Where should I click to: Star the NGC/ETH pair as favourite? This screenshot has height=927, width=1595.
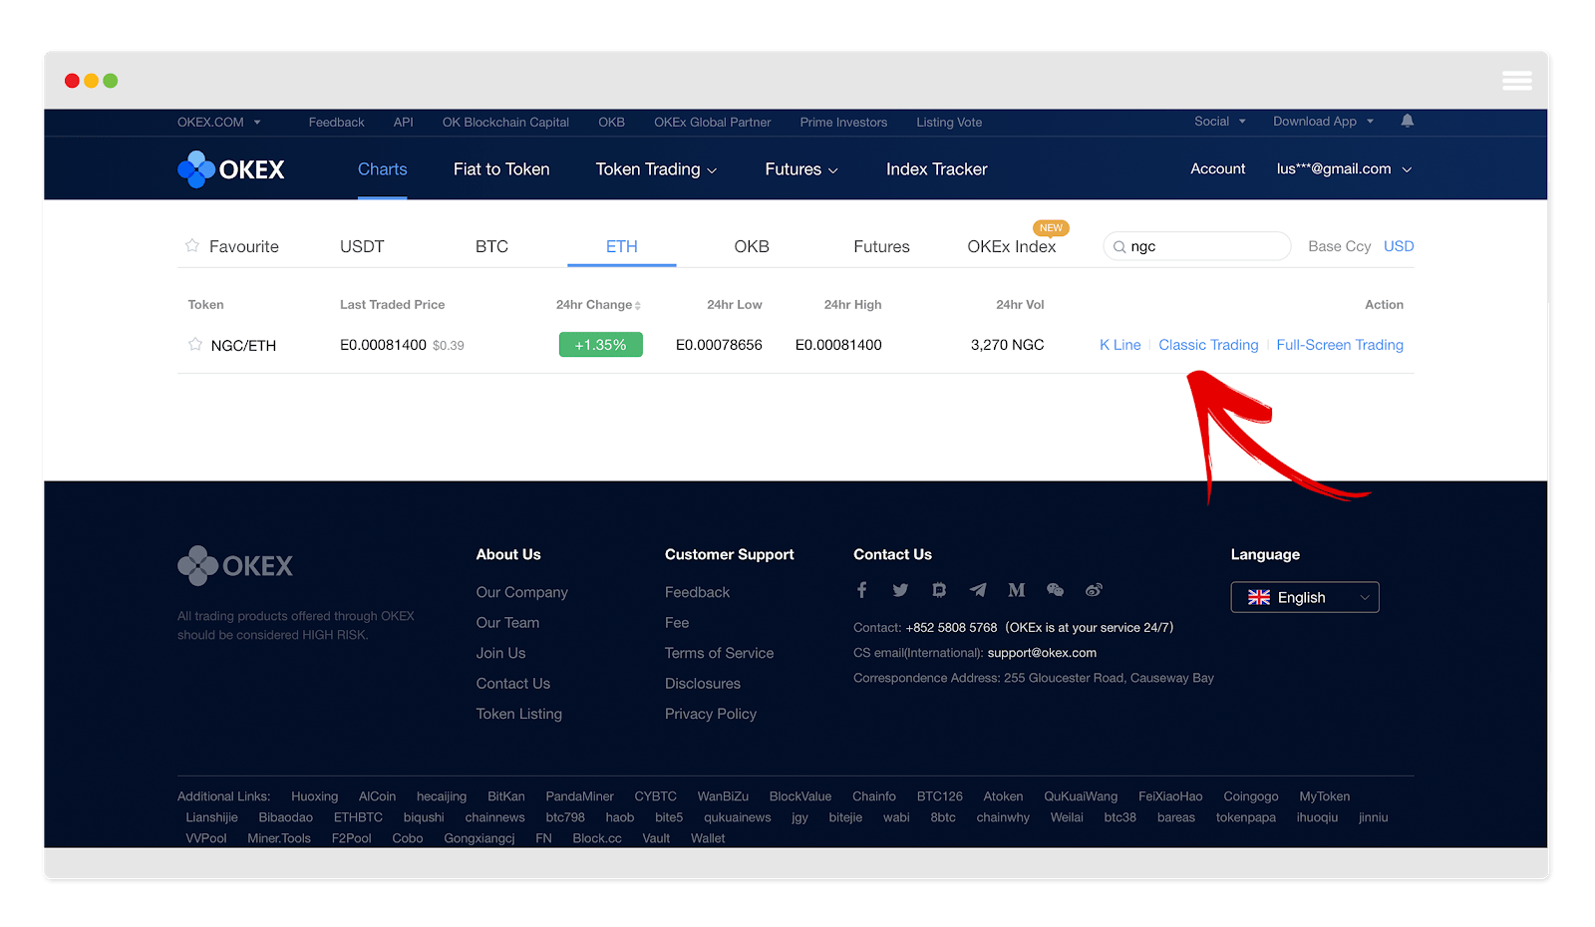tap(195, 344)
